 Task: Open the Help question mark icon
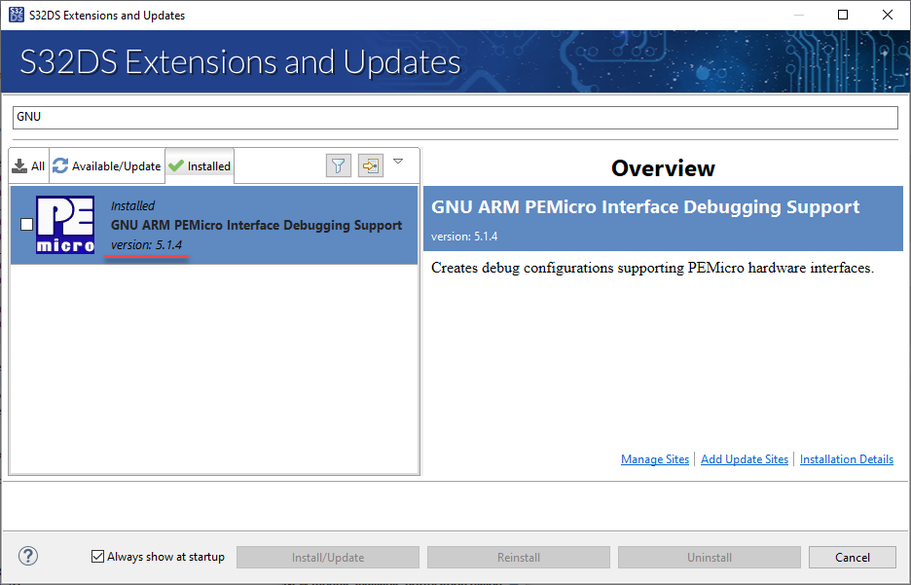[27, 556]
